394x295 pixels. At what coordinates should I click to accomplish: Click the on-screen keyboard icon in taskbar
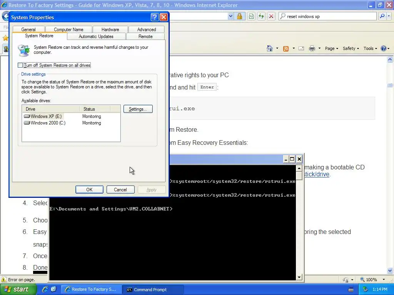[351, 290]
